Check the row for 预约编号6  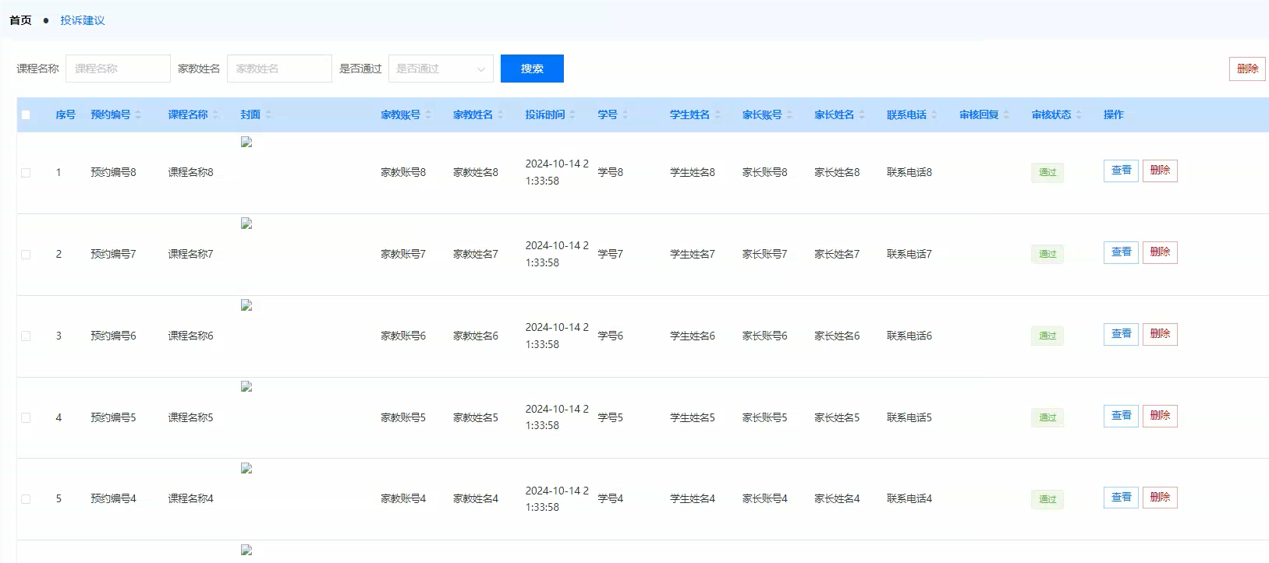click(x=26, y=336)
